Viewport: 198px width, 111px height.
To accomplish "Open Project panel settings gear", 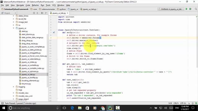I will point(42,13).
